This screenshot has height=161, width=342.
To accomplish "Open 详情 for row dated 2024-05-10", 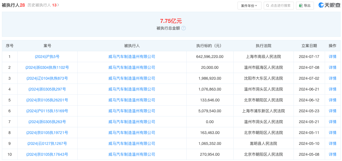I will click(333, 143).
